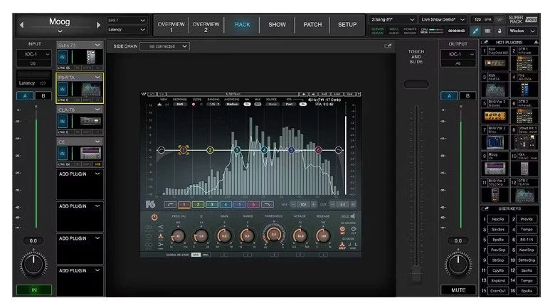Select output snapshot B
Image resolution: width=555 pixels, height=308 pixels.
pyautogui.click(x=467, y=95)
